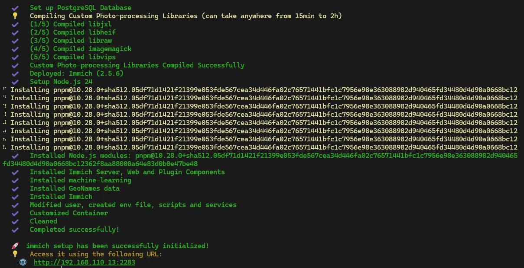Viewport: 524px width, 268px height.
Task: Click 'immich setup has been successfully initialized!' text
Action: tap(117, 246)
